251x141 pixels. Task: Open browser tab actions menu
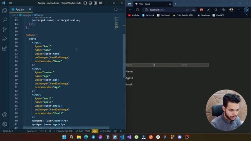point(129,4)
